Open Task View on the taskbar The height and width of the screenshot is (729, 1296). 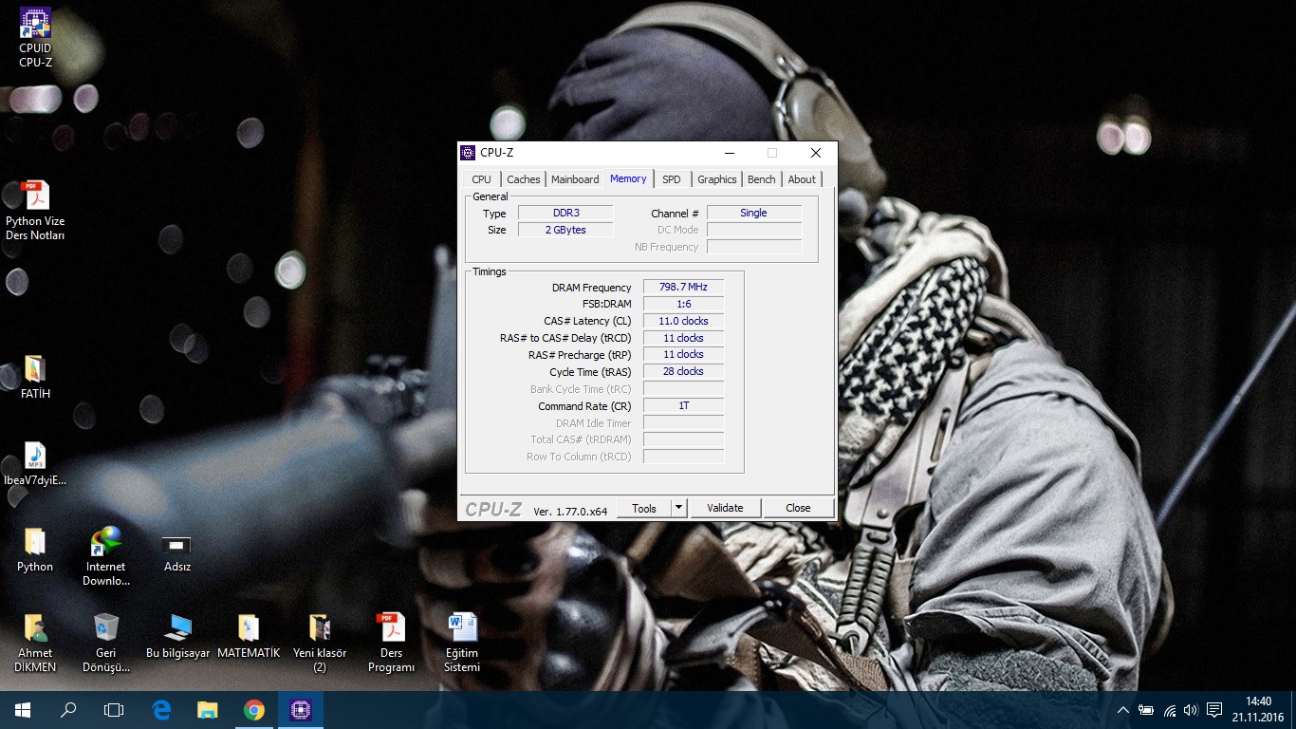[x=114, y=710]
